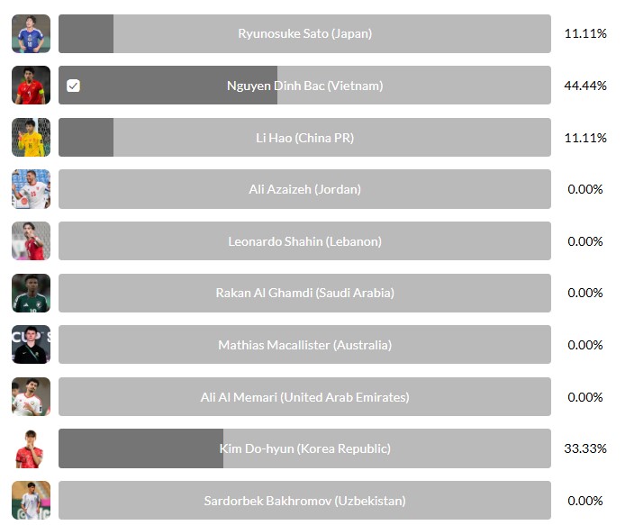Click Ali Al Memari's player photo
Image resolution: width=625 pixels, height=525 pixels.
(x=31, y=397)
